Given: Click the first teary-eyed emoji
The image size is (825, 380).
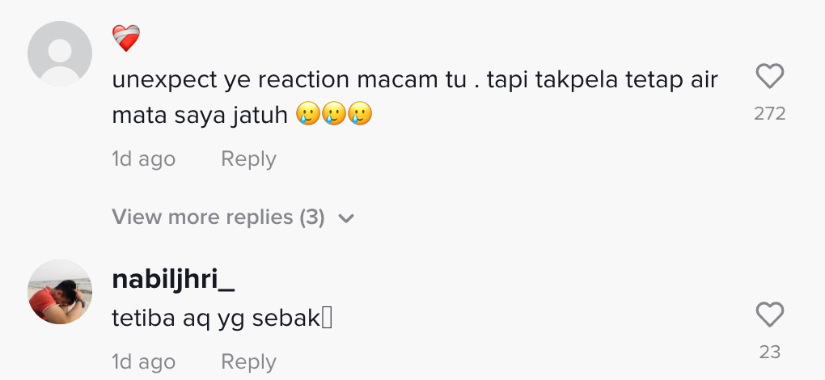Looking at the screenshot, I should tap(307, 115).
